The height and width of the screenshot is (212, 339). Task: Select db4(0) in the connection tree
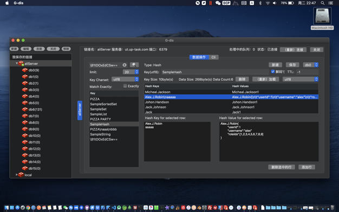click(x=34, y=97)
